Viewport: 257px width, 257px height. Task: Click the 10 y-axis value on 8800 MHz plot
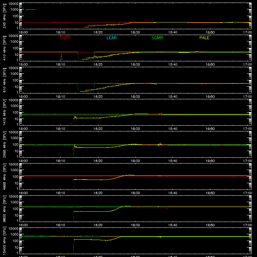point(16,215)
